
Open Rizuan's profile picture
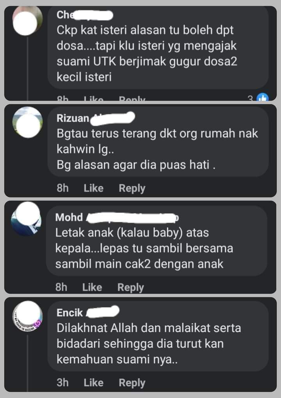click(27, 123)
